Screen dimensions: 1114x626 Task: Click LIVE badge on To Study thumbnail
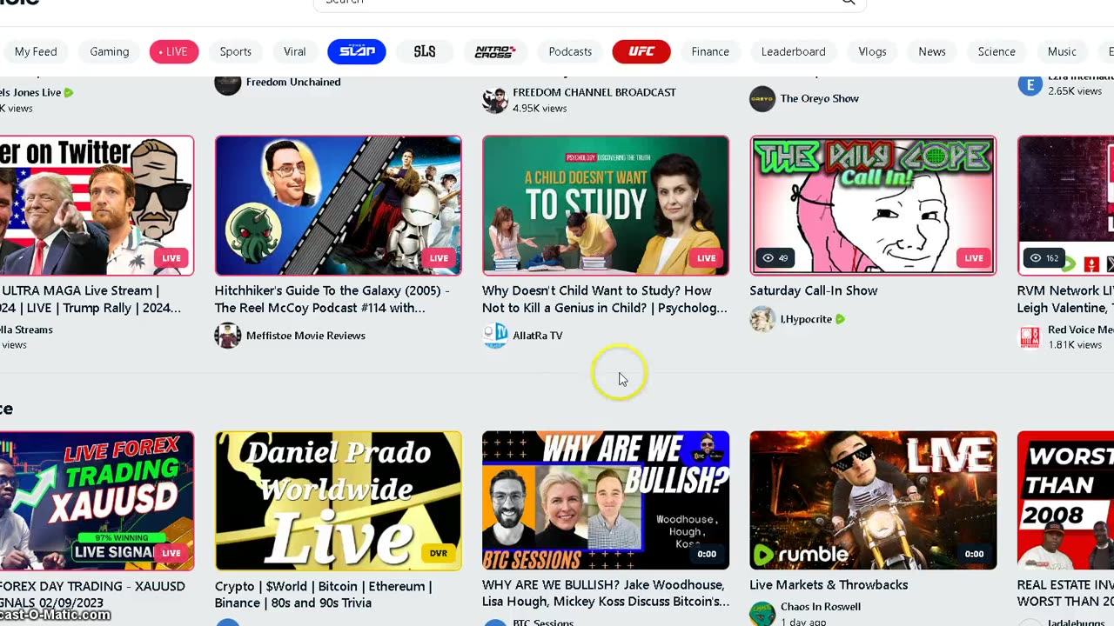point(706,258)
